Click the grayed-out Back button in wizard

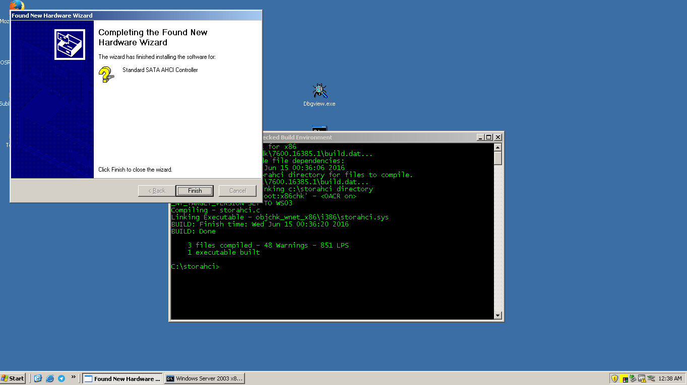[156, 191]
